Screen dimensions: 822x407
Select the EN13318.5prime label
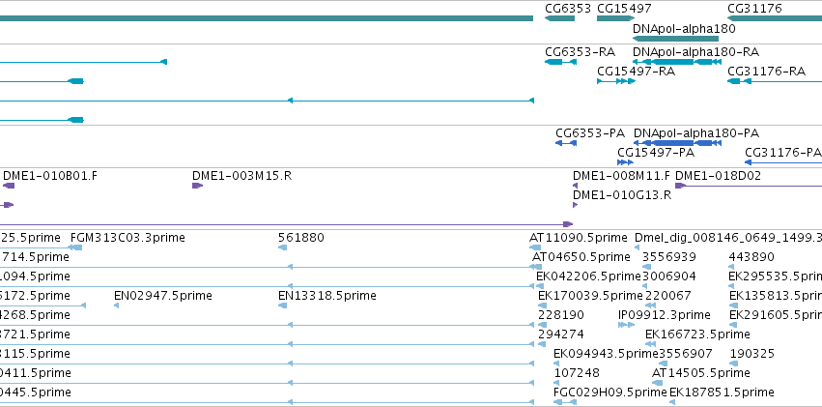(327, 296)
